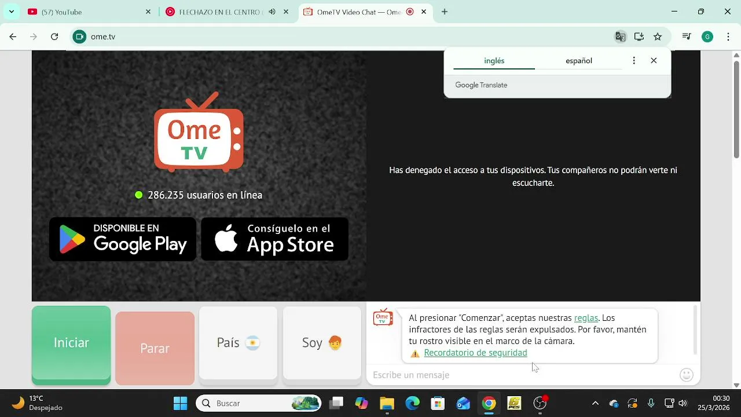Click the Parar button
This screenshot has height=417, width=741.
[155, 348]
